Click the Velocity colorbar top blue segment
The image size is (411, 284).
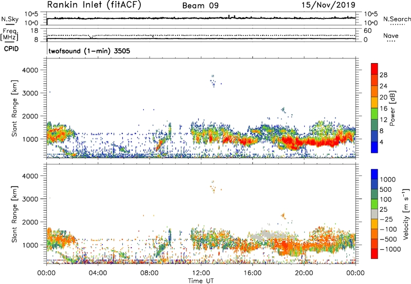coord(375,174)
